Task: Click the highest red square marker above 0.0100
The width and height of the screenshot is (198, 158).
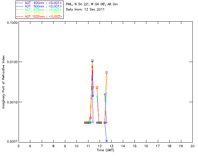Action: pyautogui.click(x=92, y=60)
